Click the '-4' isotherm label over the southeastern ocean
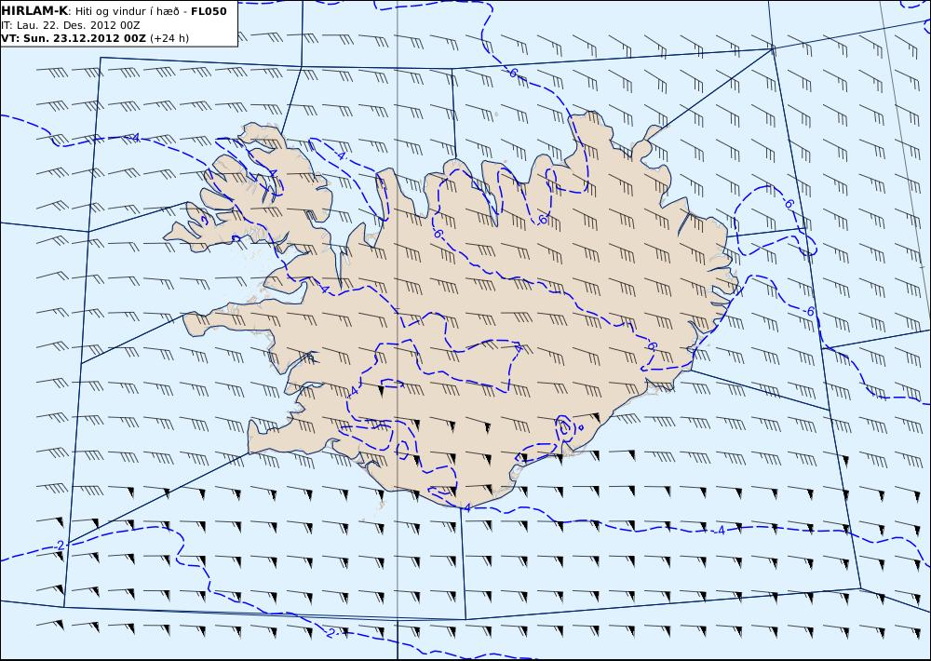Image resolution: width=931 pixels, height=661 pixels. (x=721, y=531)
